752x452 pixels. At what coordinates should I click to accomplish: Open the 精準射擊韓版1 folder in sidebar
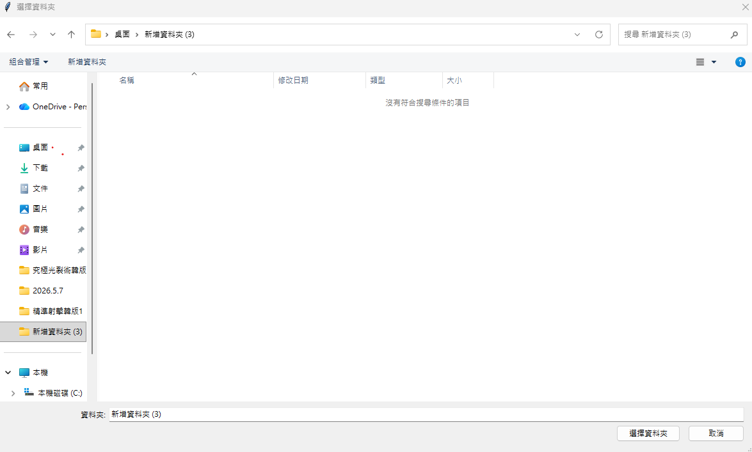pyautogui.click(x=51, y=311)
